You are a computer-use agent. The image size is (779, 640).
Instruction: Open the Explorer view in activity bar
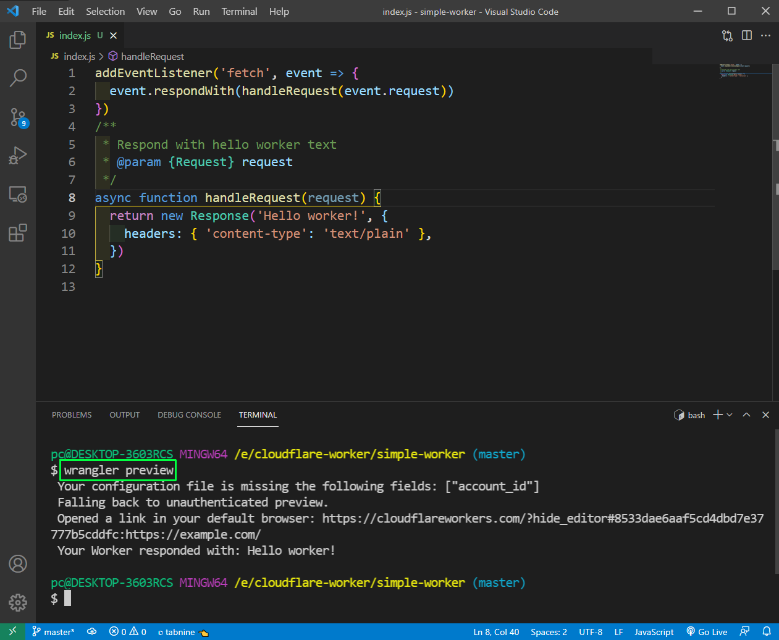click(x=18, y=40)
